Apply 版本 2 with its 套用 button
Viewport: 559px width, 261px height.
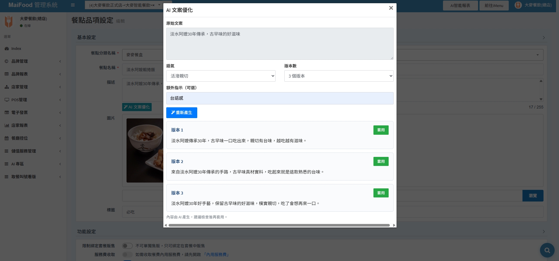(x=381, y=161)
